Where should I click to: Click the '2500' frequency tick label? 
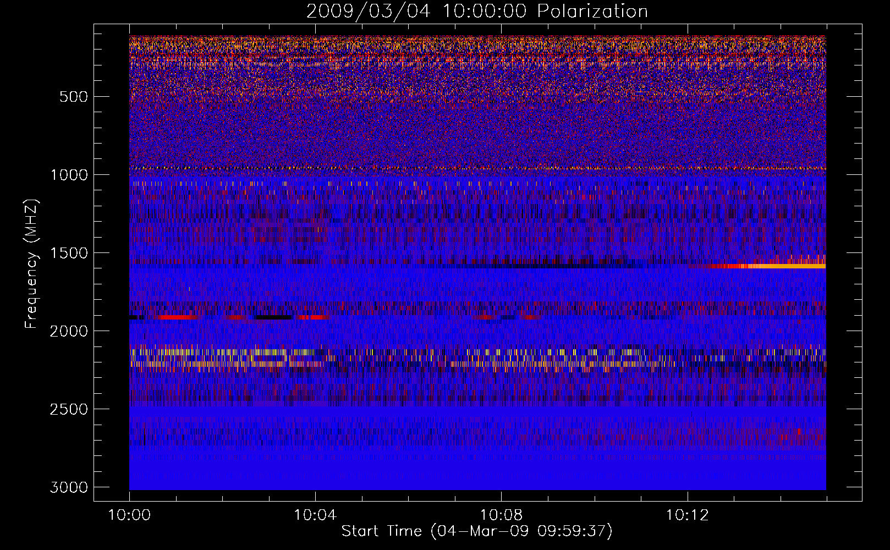(69, 409)
